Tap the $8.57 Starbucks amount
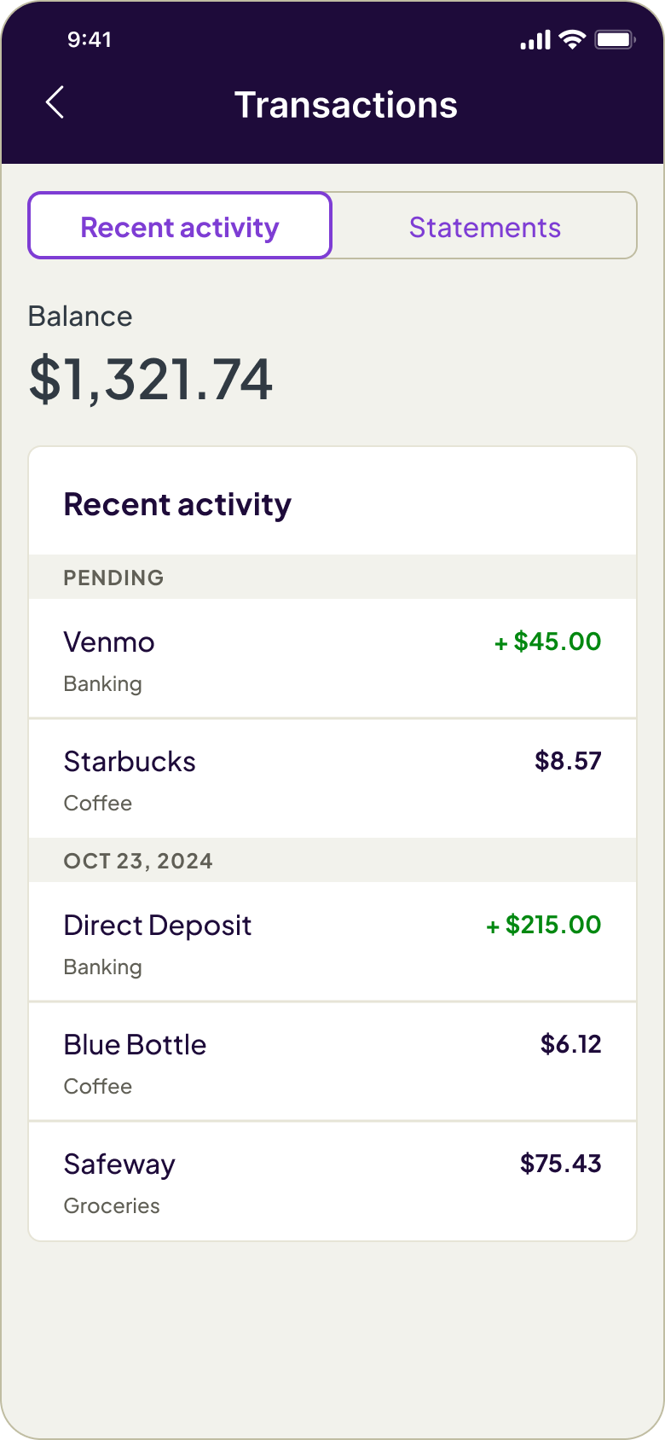The width and height of the screenshot is (665, 1440). point(568,761)
